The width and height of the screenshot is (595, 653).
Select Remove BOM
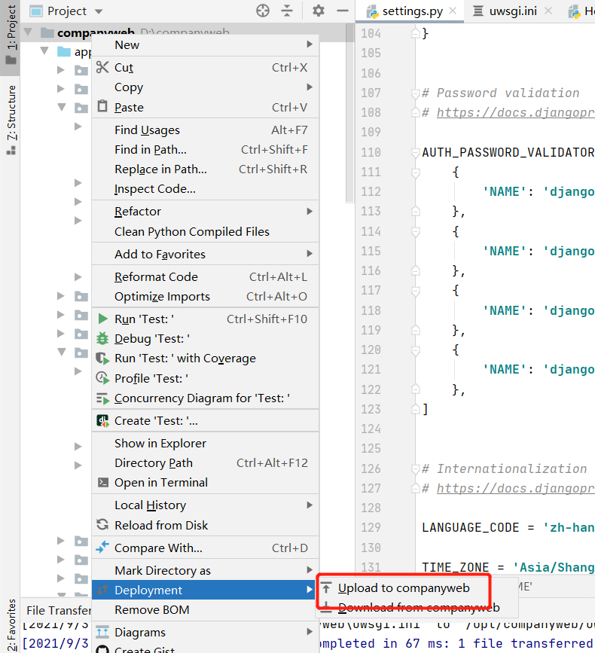206,609
